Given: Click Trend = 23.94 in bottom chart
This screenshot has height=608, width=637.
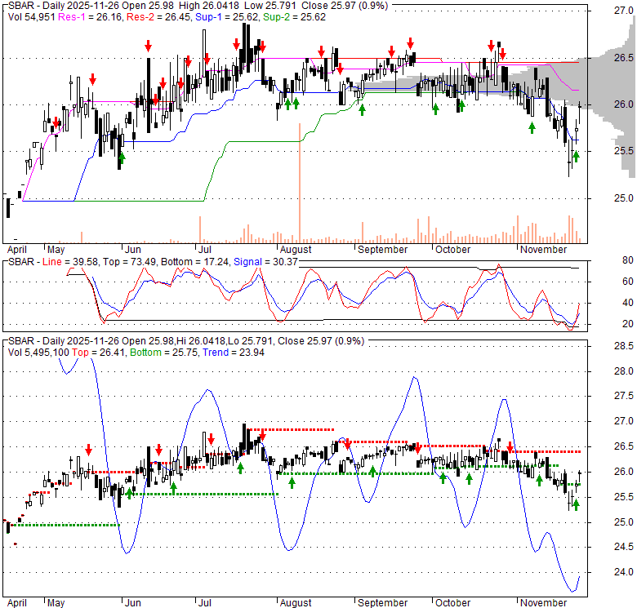Looking at the screenshot, I should pyautogui.click(x=234, y=353).
